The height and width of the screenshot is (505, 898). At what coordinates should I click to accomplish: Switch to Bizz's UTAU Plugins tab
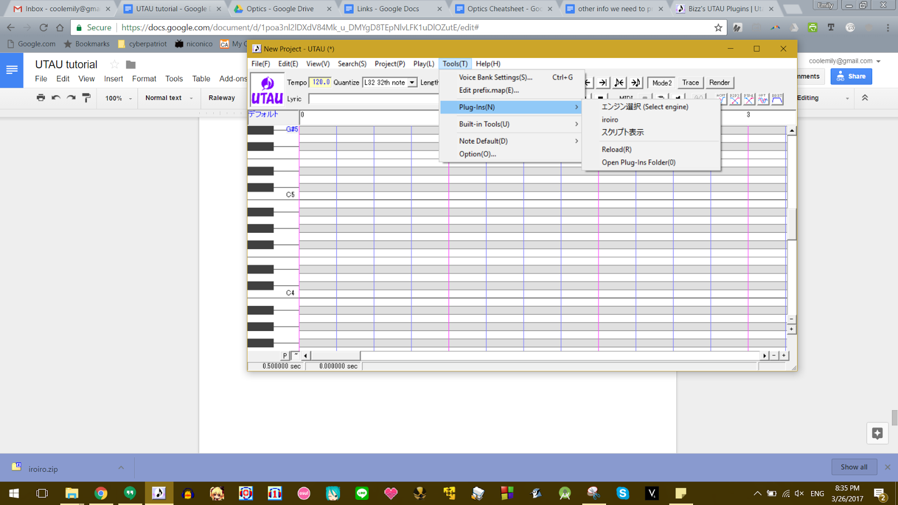[x=724, y=9]
